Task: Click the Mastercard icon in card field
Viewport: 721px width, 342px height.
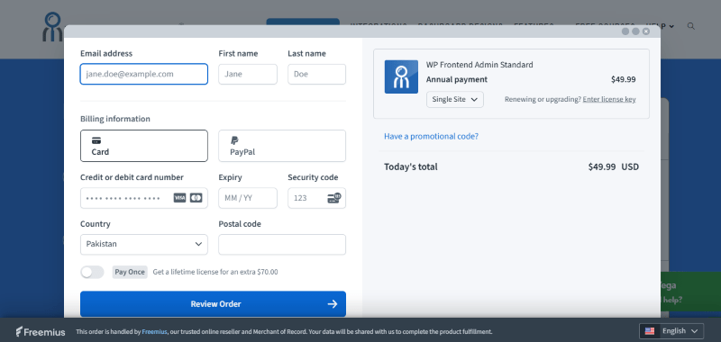Action: pyautogui.click(x=196, y=198)
